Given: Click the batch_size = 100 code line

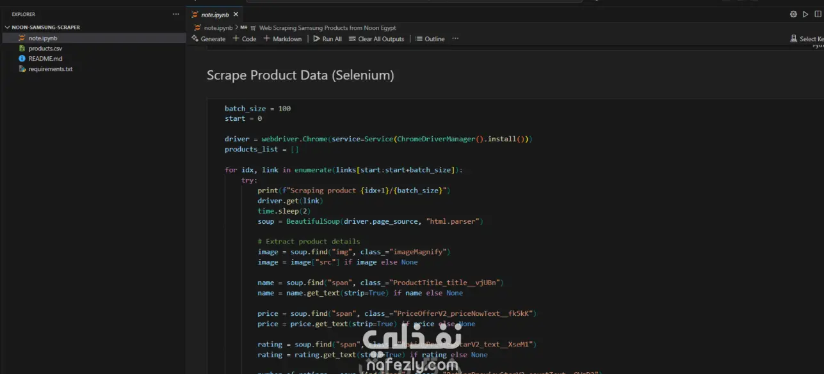Looking at the screenshot, I should point(257,109).
